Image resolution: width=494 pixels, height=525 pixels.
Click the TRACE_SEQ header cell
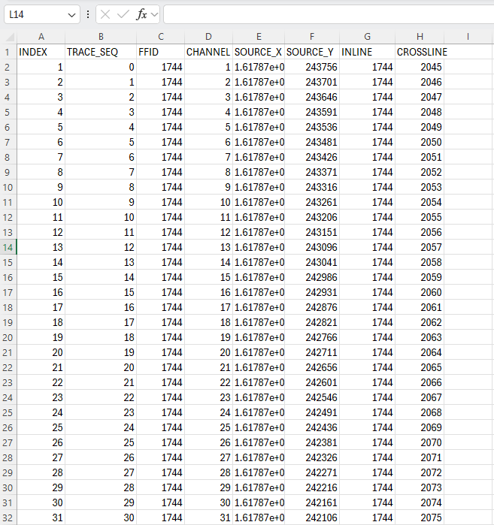[x=101, y=53]
